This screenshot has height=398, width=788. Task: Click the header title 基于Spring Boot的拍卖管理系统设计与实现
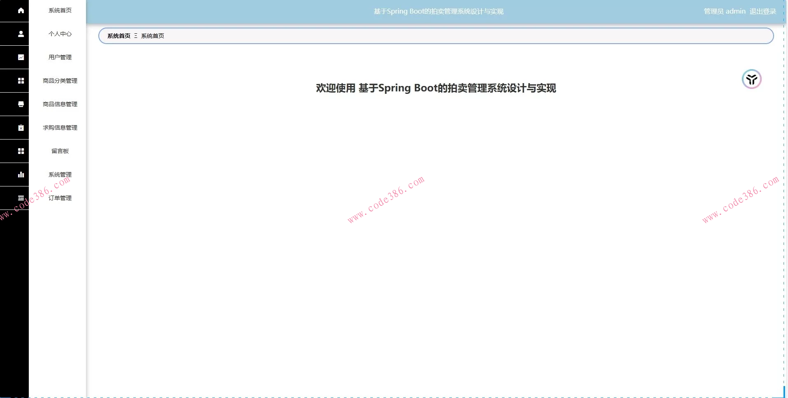pos(439,12)
